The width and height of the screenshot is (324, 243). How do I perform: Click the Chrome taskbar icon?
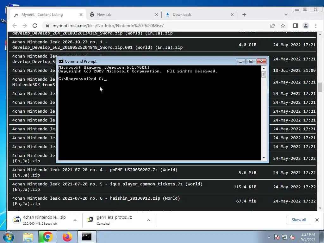click(47, 237)
